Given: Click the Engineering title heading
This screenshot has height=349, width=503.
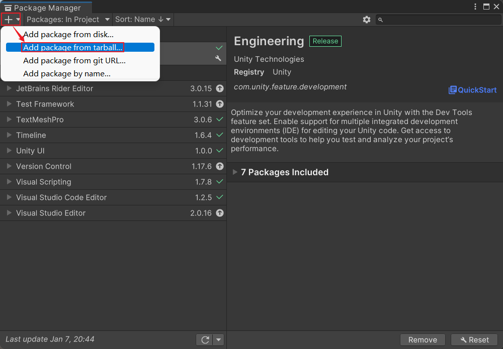Looking at the screenshot, I should tap(269, 41).
